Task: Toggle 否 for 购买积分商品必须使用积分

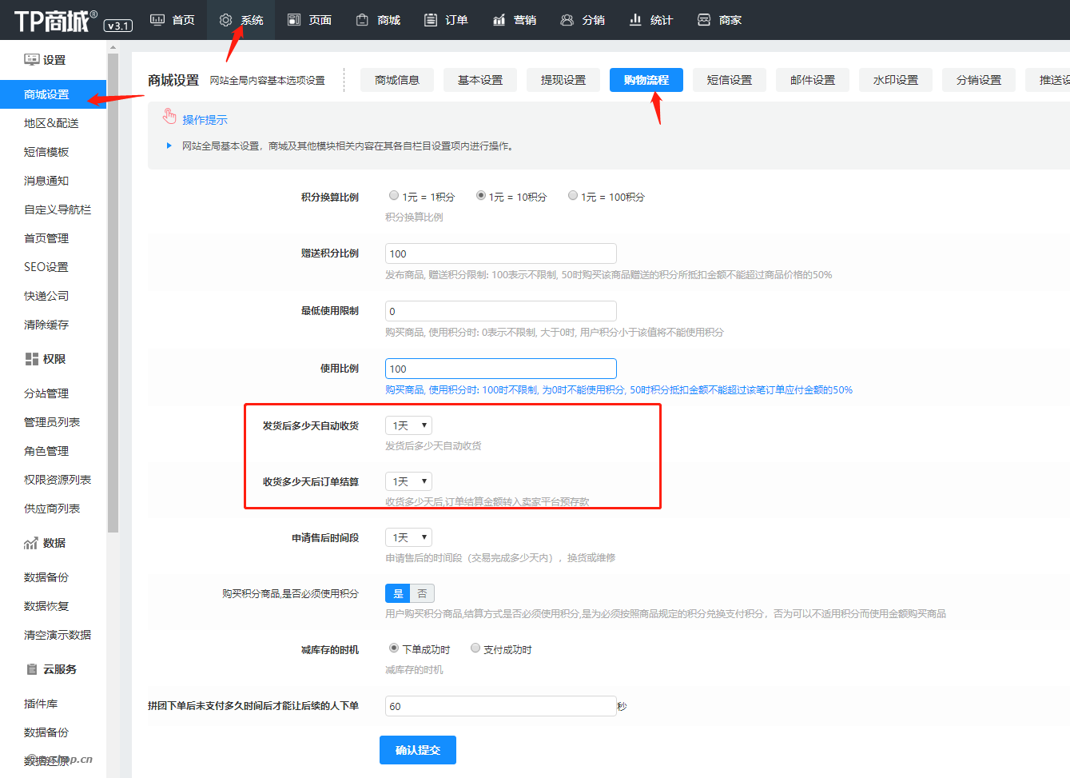Action: click(x=422, y=593)
